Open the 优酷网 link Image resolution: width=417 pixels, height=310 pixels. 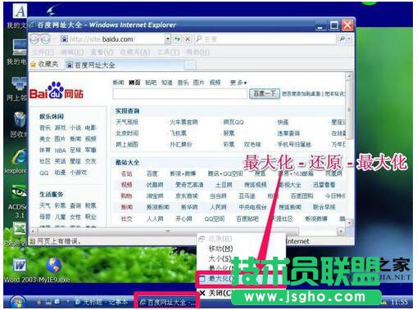155,185
